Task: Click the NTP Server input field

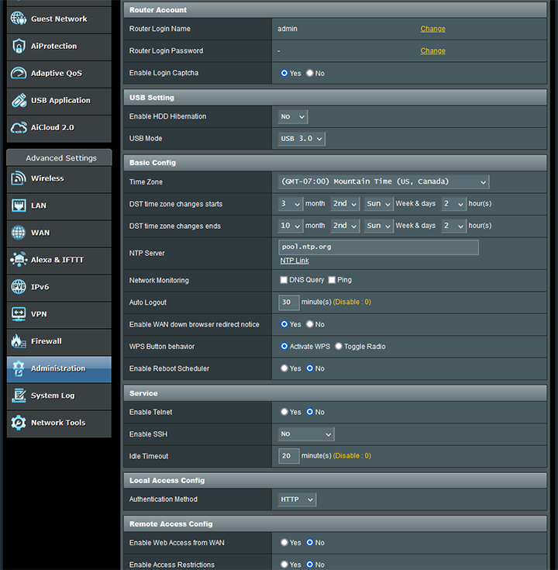Action: [x=378, y=247]
